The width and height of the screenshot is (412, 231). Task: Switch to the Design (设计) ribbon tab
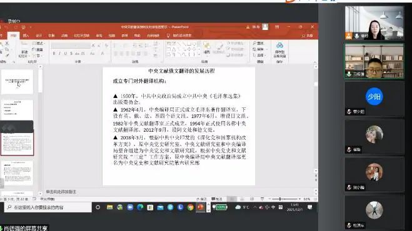(39, 36)
